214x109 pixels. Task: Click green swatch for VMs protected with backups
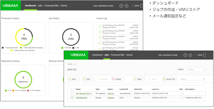coord(21,48)
